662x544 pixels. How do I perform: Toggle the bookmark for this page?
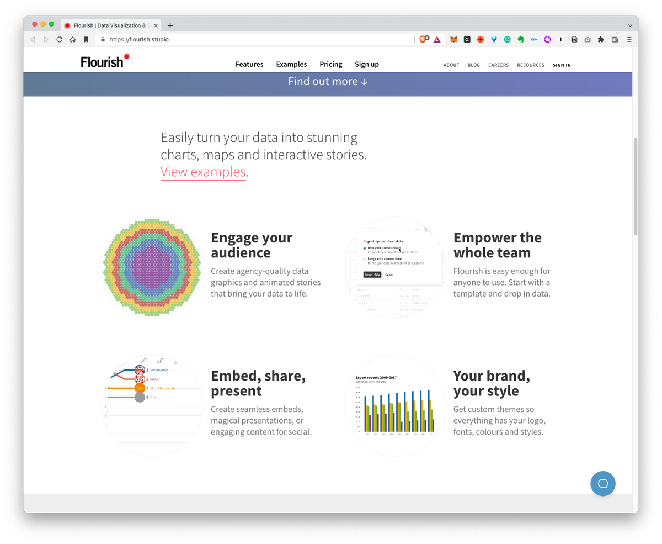click(86, 39)
